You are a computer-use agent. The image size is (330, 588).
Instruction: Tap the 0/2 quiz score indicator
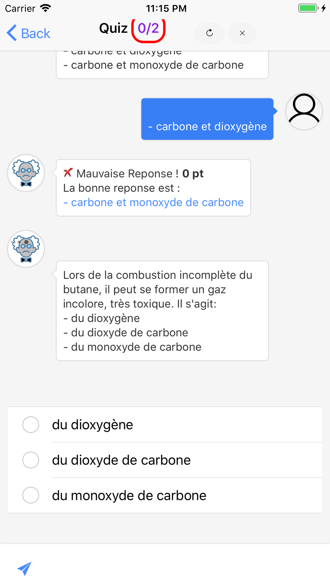point(148,29)
